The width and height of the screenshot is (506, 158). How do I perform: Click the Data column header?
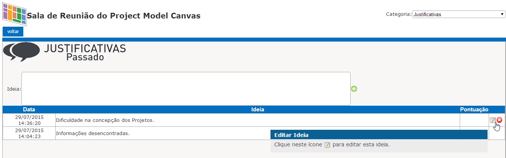coord(29,109)
